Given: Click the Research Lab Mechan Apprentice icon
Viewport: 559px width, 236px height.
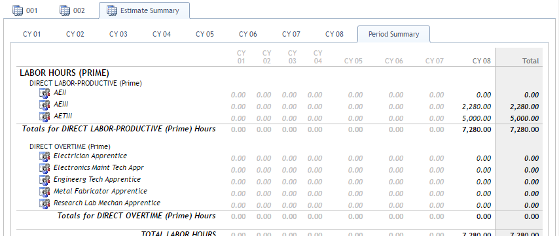Looking at the screenshot, I should [x=45, y=203].
